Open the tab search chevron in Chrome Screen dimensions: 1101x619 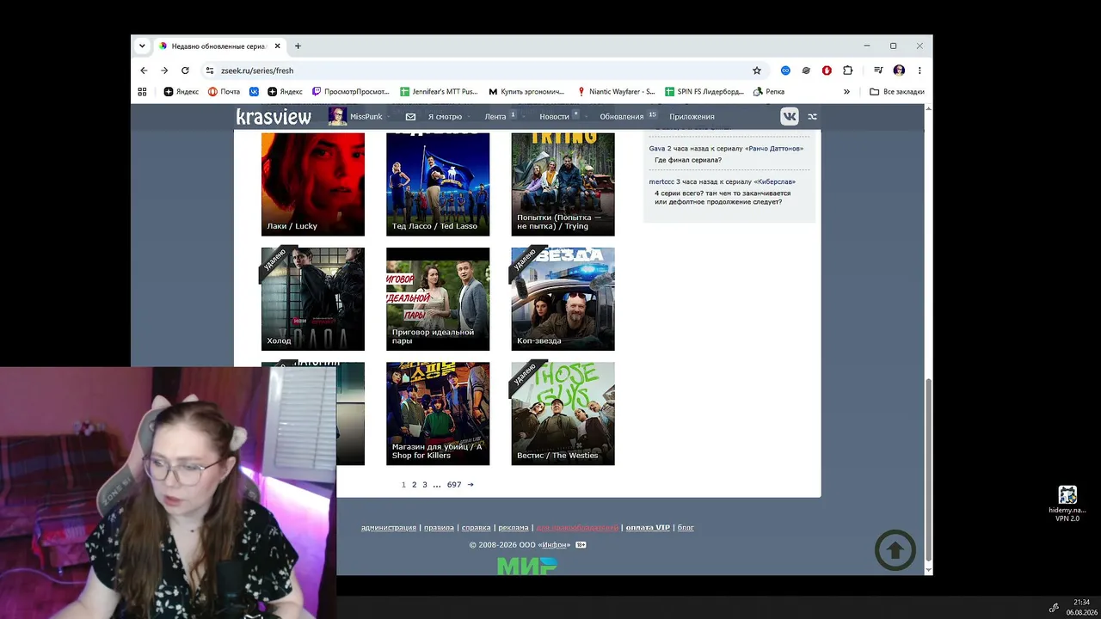(142, 46)
